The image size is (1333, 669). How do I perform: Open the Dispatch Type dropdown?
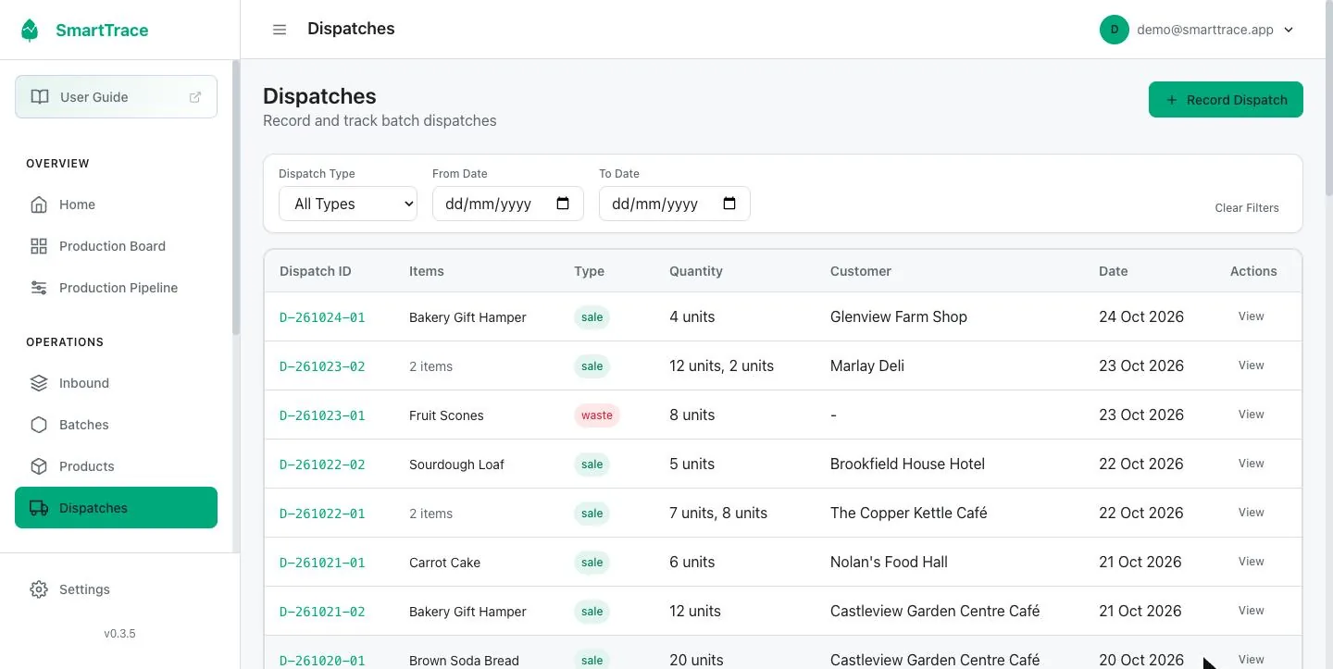348,204
